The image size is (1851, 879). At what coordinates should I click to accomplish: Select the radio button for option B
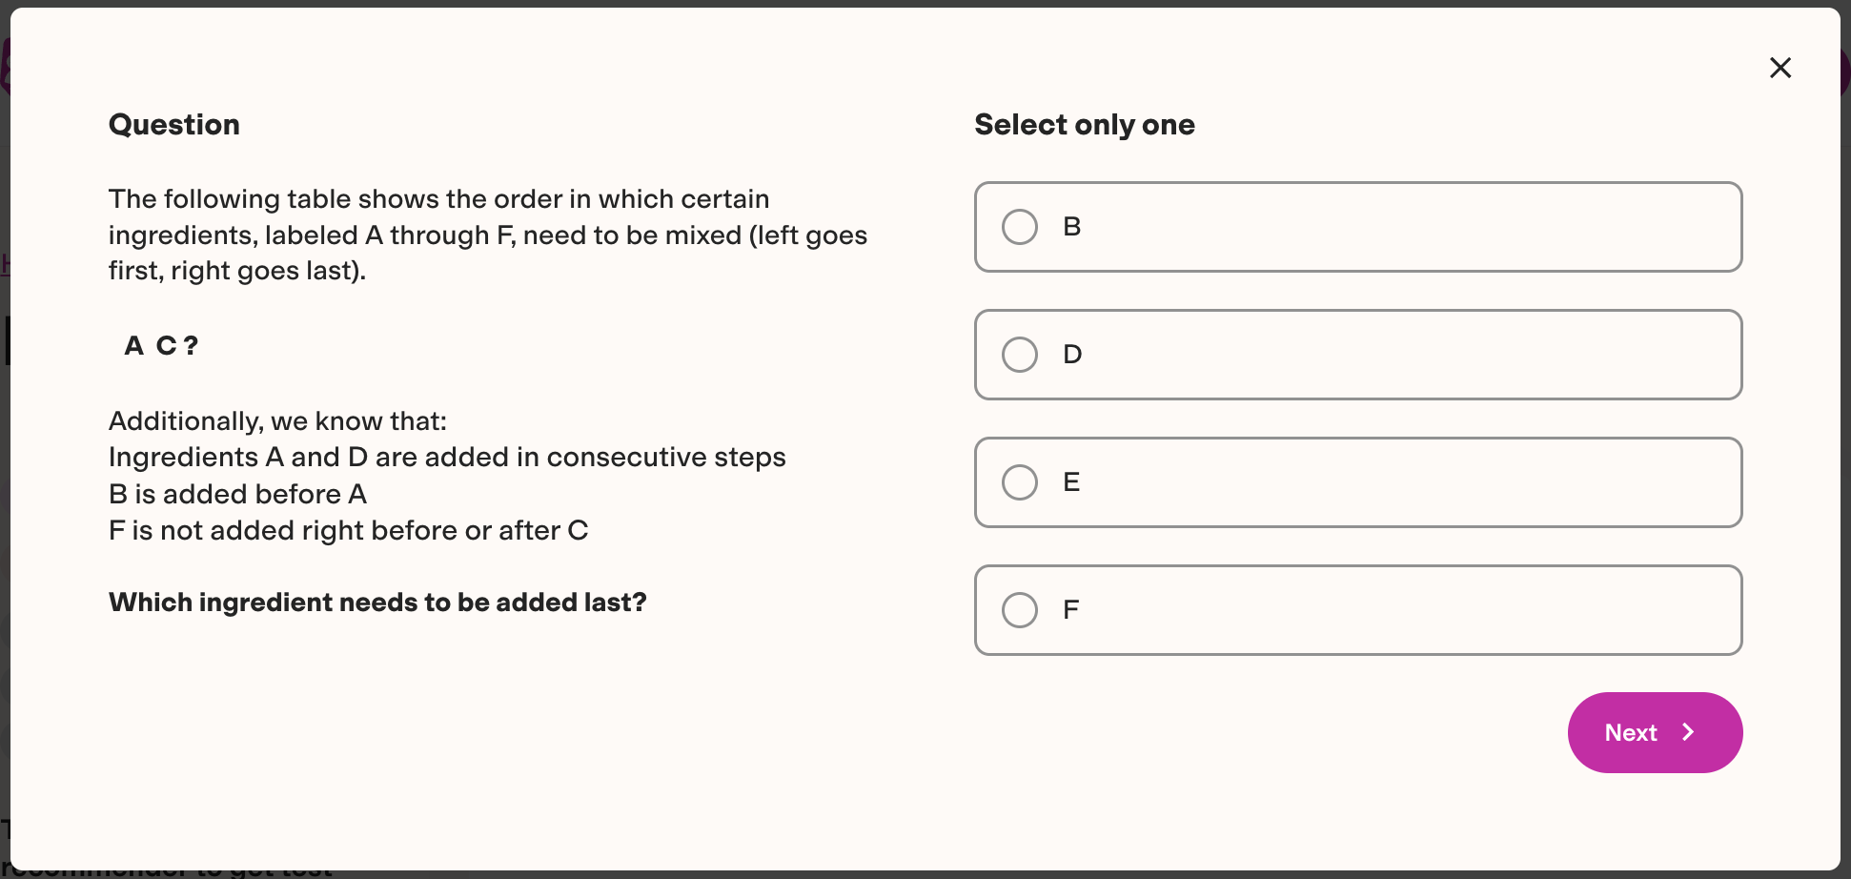point(1020,227)
